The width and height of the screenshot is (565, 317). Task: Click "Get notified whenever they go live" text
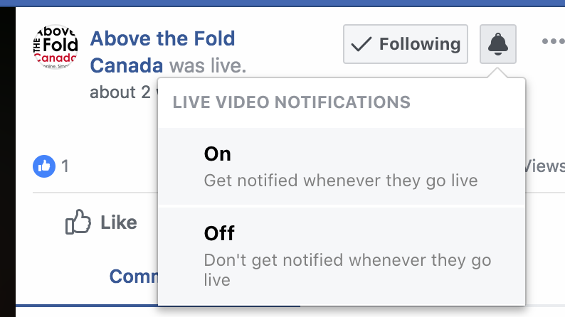click(340, 180)
